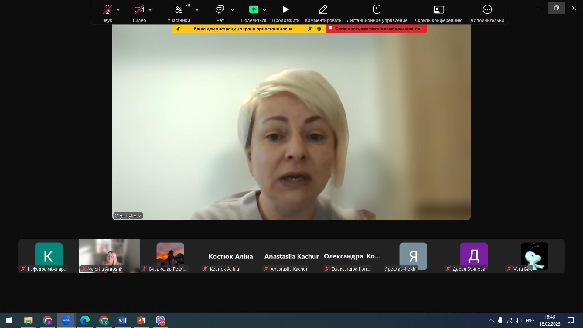Open File Explorer from the taskbar

29,320
